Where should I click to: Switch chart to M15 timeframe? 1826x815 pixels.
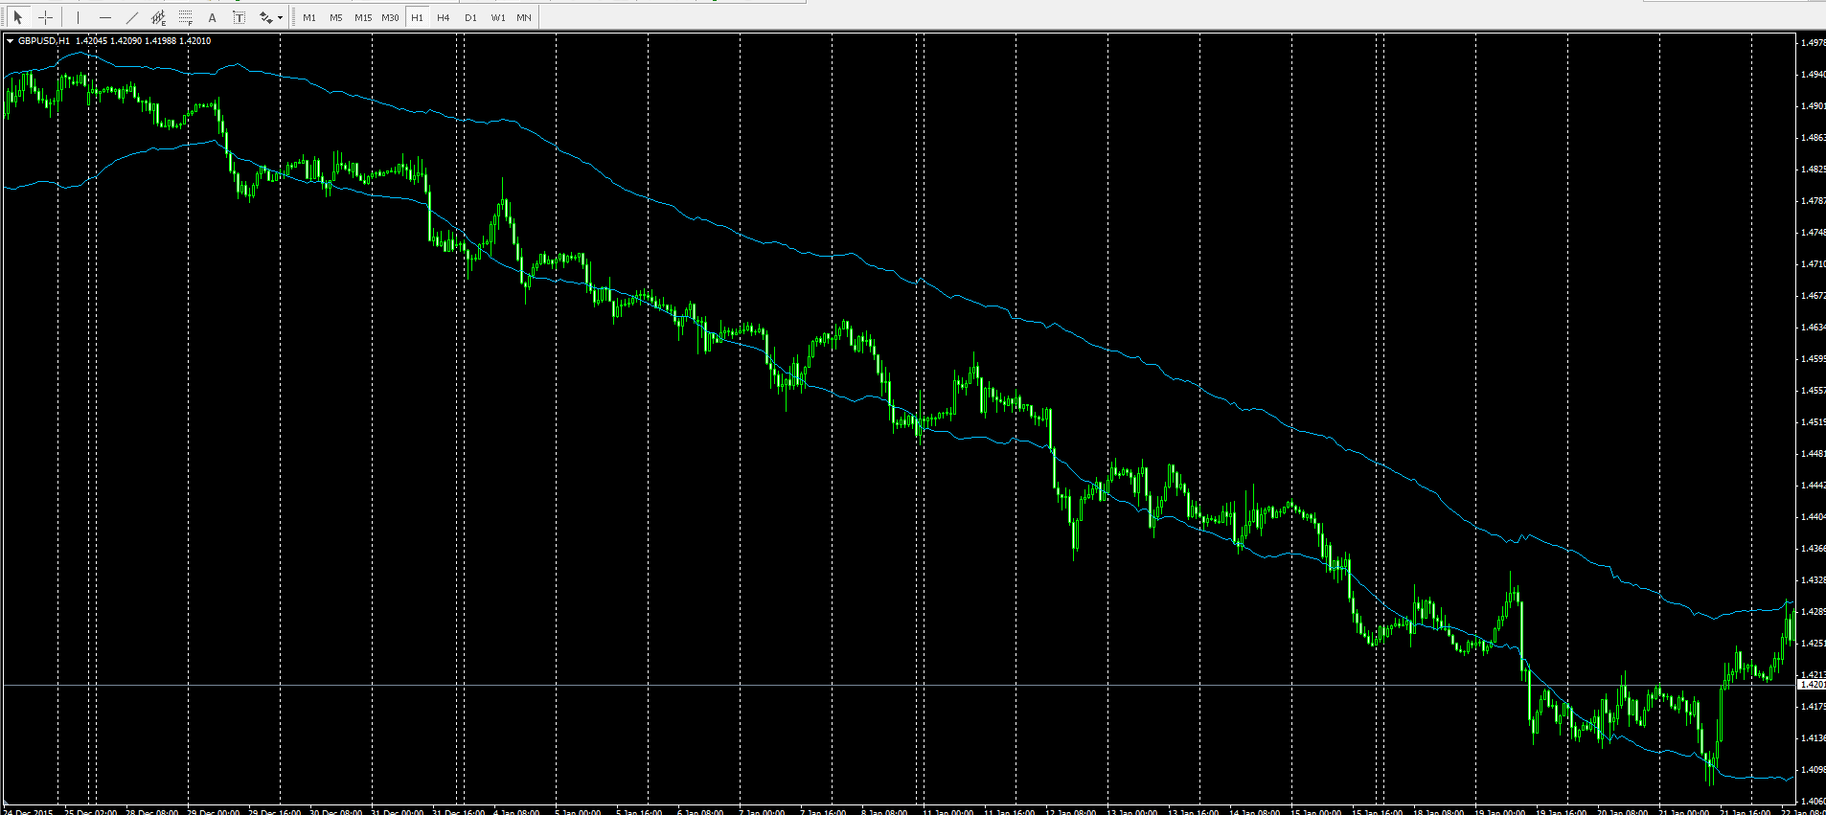pyautogui.click(x=363, y=17)
